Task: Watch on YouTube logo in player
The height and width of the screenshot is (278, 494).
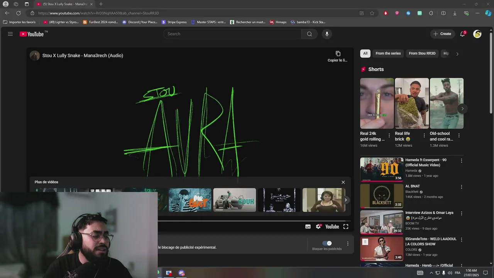Action: tap(332, 227)
